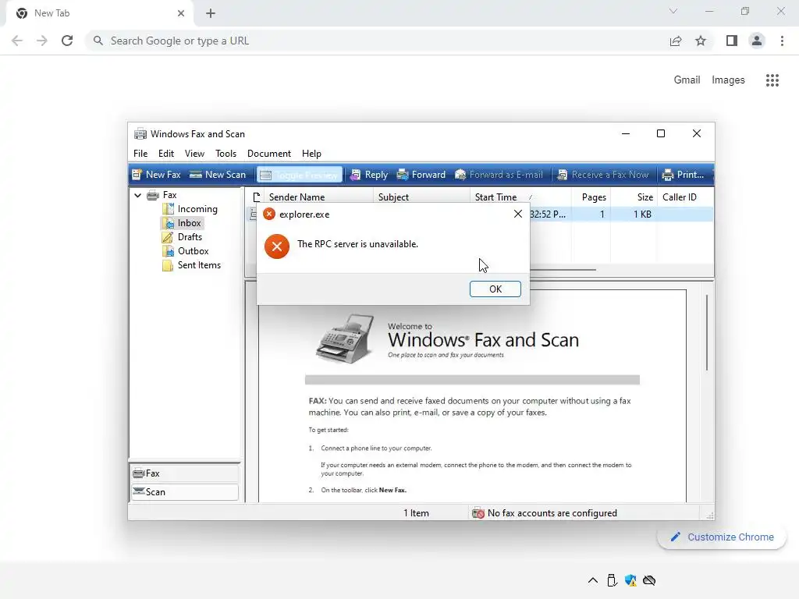Open the View menu

coord(194,154)
